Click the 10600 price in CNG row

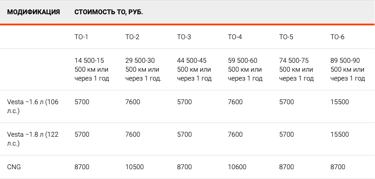tap(237, 167)
